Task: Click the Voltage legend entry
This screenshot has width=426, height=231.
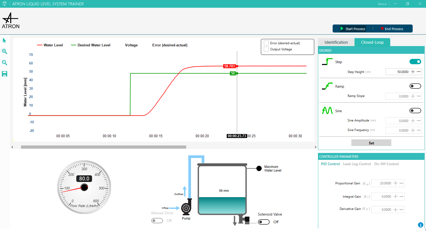Action: click(131, 45)
